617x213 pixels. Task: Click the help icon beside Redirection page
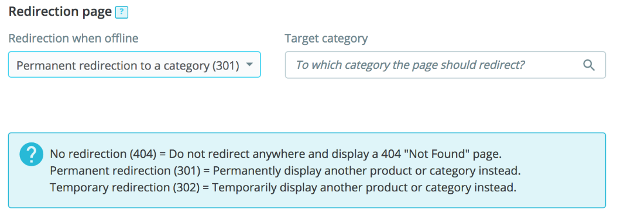click(122, 13)
